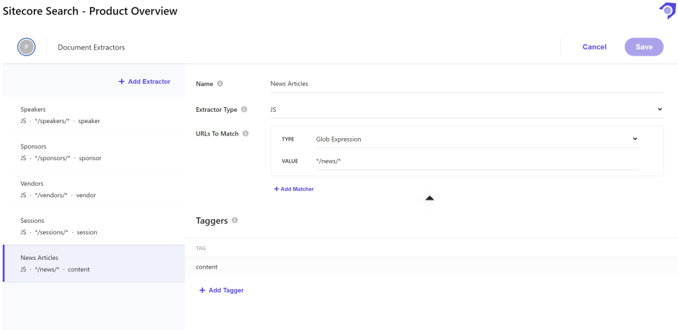This screenshot has width=678, height=330.
Task: Click the Taggers info icon
Action: [235, 220]
